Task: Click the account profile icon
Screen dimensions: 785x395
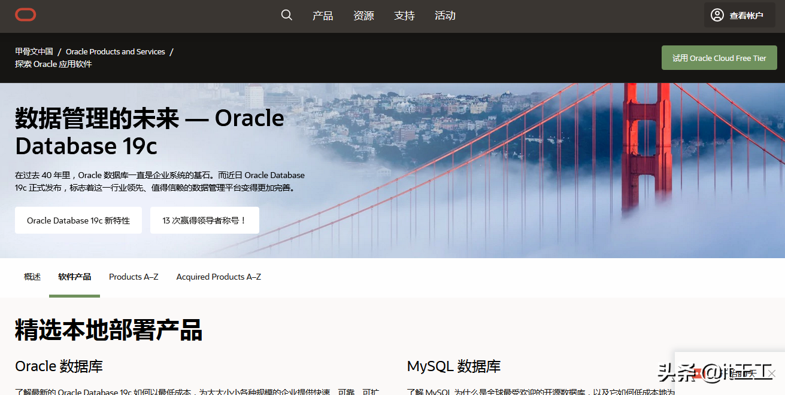Action: (717, 15)
